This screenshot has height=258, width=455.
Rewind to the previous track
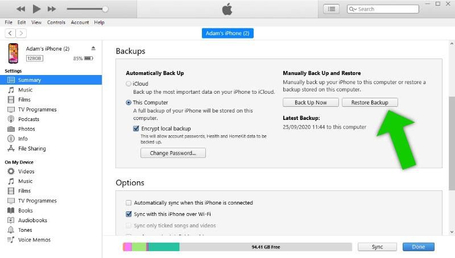21,9
